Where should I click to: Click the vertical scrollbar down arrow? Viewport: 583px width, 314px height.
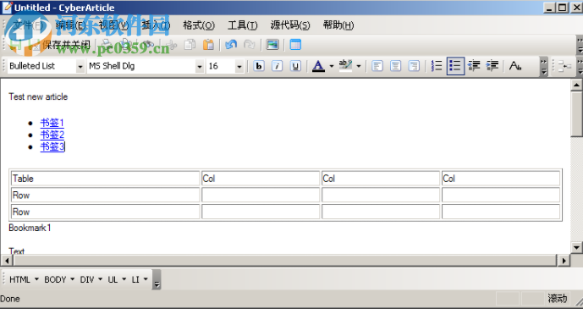[576, 247]
